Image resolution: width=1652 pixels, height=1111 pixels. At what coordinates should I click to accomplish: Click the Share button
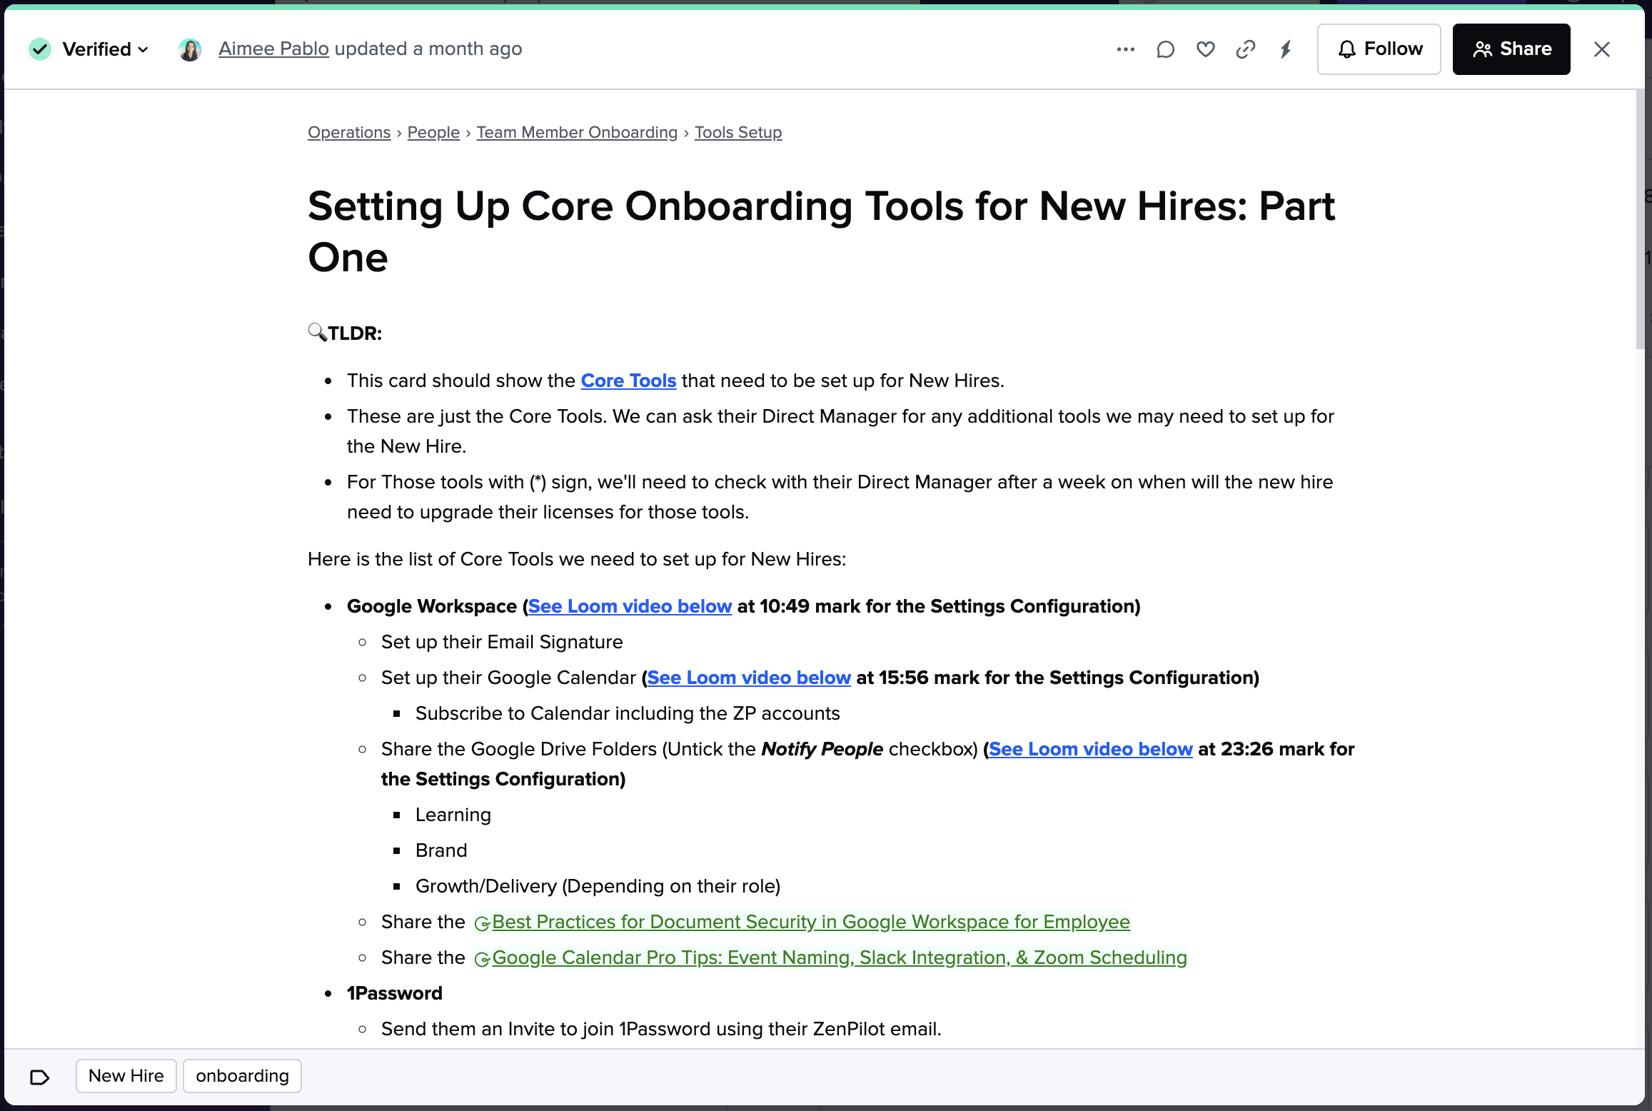[1511, 49]
